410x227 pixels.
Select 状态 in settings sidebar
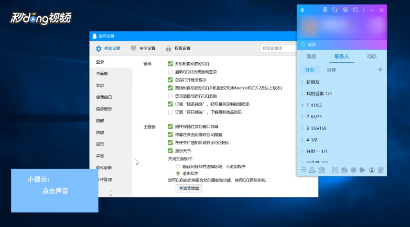pyautogui.click(x=100, y=85)
